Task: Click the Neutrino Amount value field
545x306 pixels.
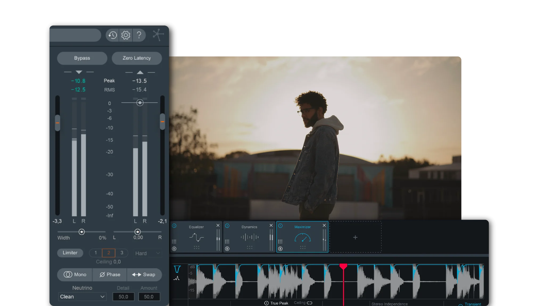Action: 149,297
